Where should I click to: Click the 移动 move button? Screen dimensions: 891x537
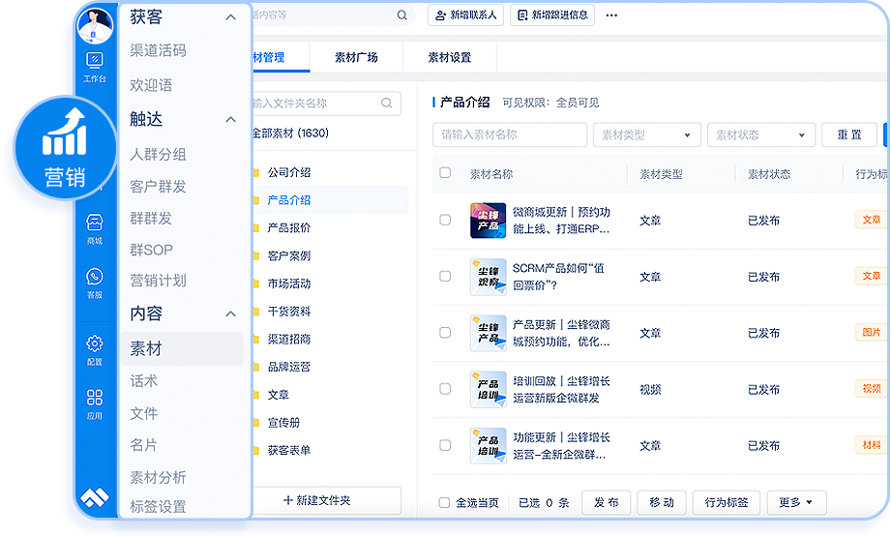[x=662, y=502]
